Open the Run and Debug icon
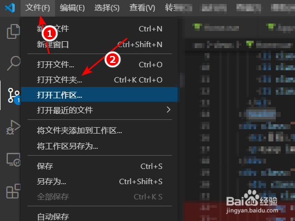Viewport: 295px width, 221px height. click(x=13, y=127)
